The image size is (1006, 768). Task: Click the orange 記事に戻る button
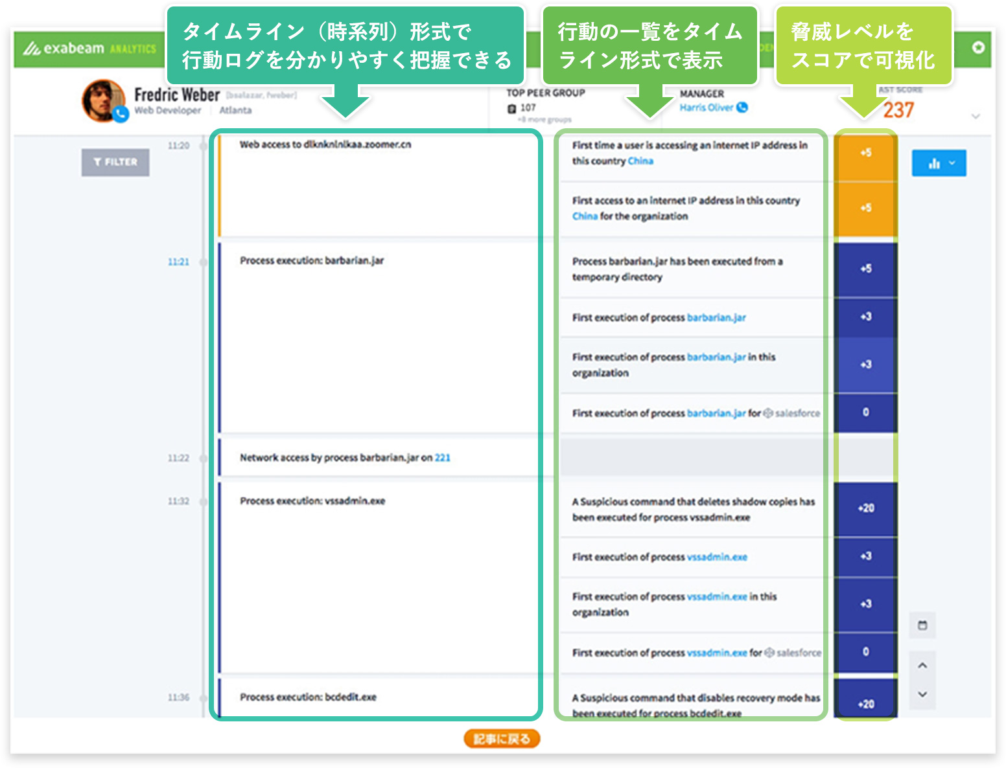[502, 739]
